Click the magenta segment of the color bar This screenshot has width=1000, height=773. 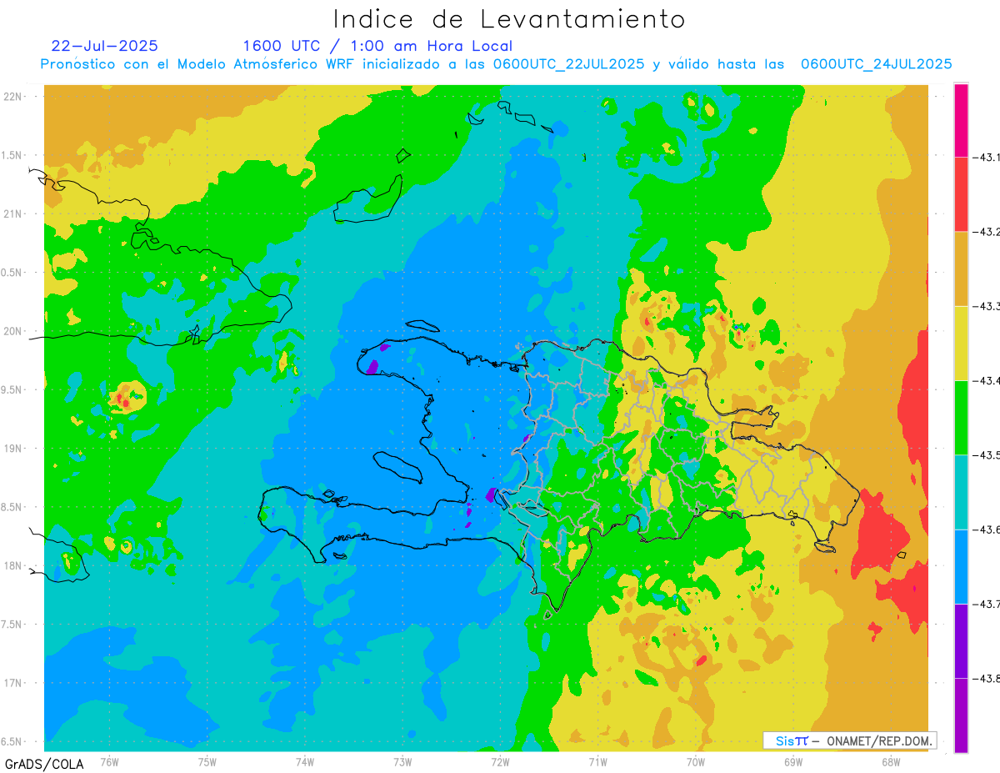961,120
